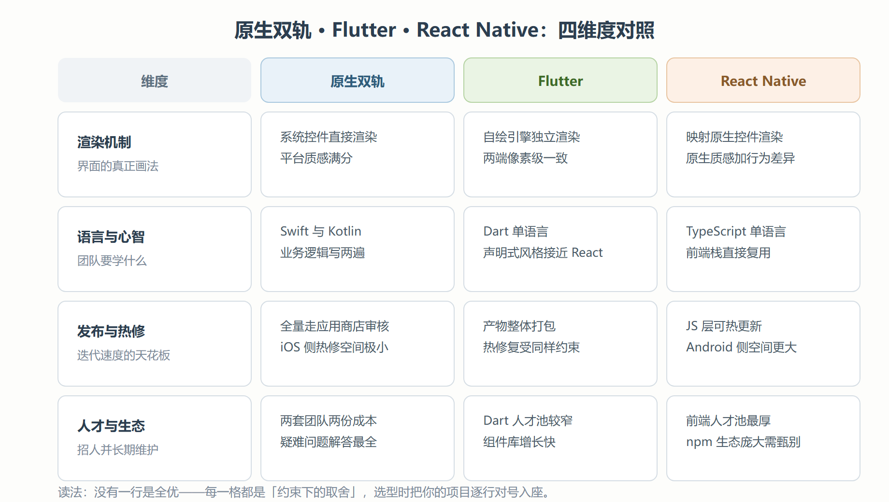Click the row label "语言与心智"

111,237
